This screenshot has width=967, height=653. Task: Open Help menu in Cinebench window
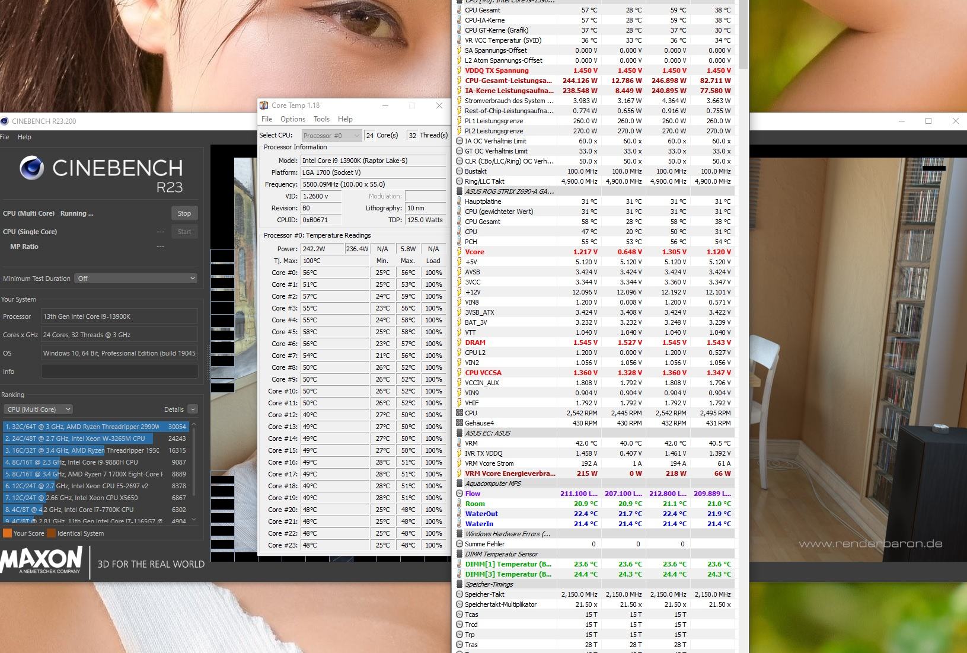pyautogui.click(x=24, y=137)
